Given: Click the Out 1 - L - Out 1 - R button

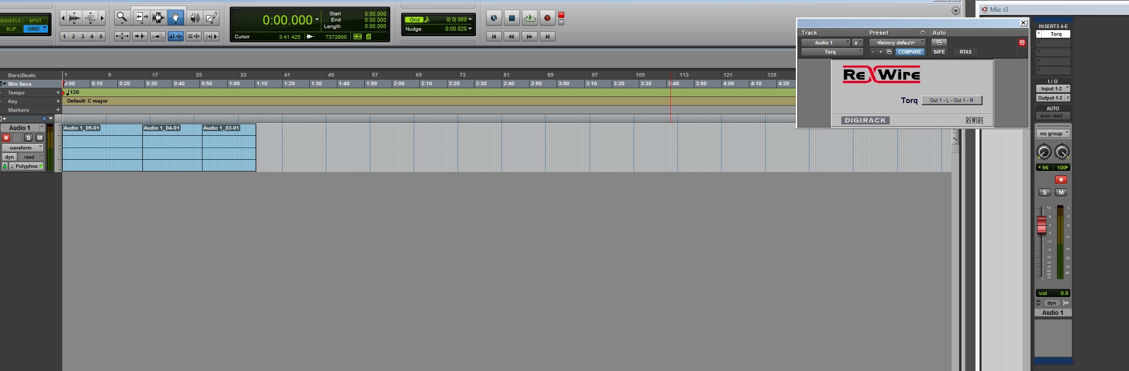Looking at the screenshot, I should pos(951,101).
